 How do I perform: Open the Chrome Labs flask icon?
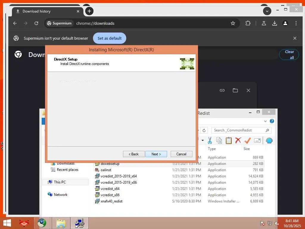(x=264, y=23)
